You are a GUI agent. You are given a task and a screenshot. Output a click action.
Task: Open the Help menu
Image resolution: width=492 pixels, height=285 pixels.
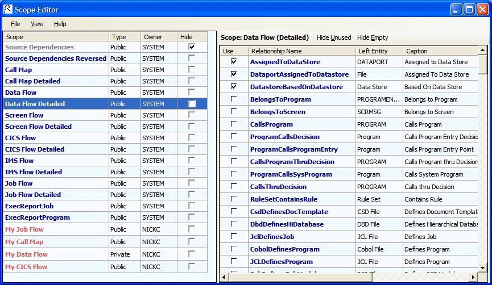(60, 24)
